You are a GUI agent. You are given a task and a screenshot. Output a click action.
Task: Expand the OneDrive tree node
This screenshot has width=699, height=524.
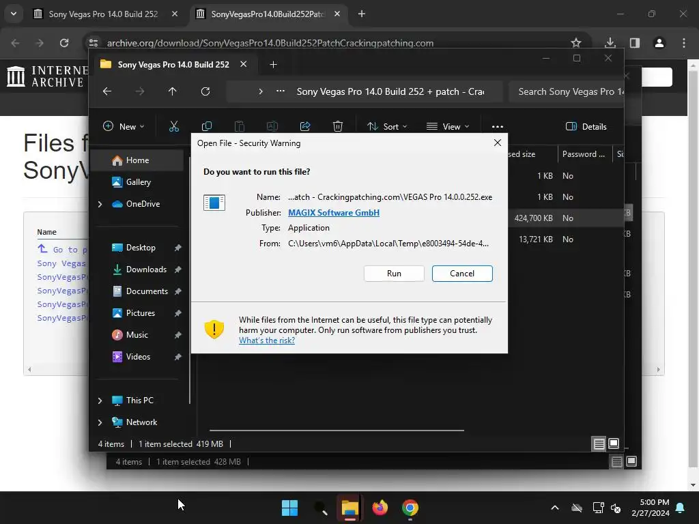coord(100,204)
